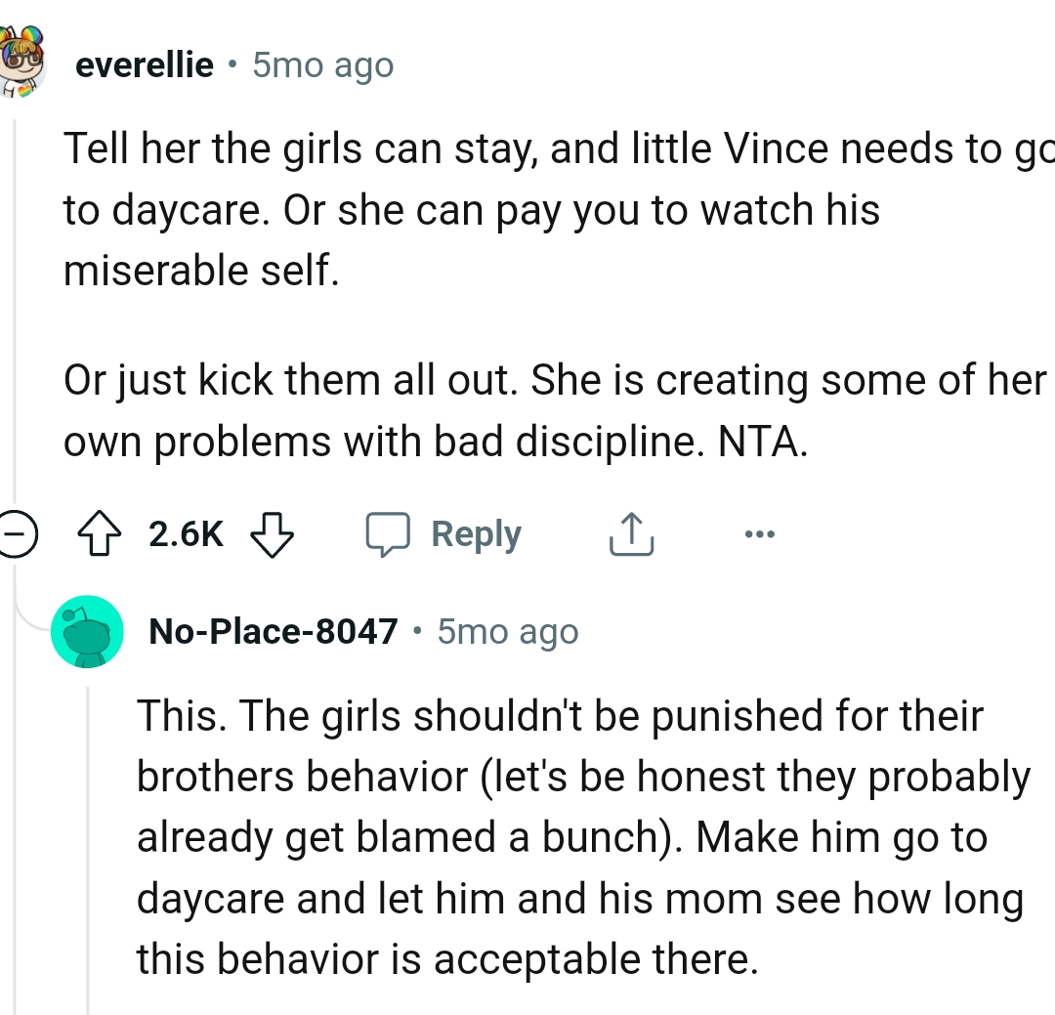Open everellie's profile

[144, 64]
